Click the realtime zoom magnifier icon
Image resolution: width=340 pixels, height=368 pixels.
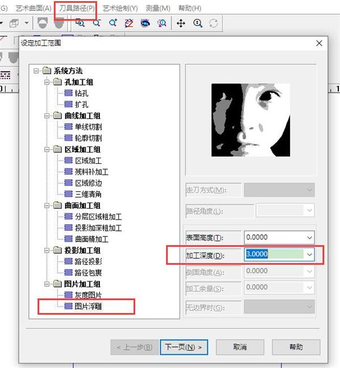coord(198,23)
